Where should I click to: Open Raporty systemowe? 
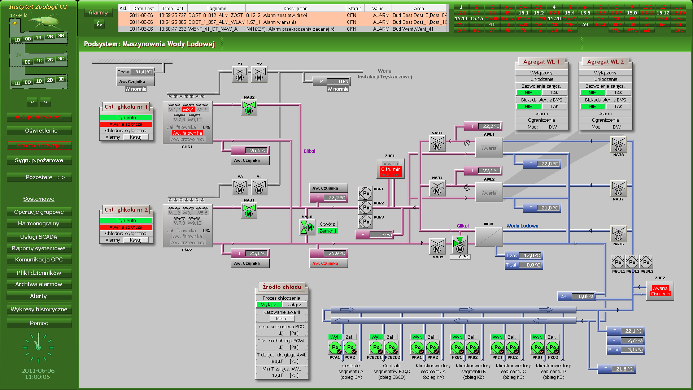pos(39,248)
